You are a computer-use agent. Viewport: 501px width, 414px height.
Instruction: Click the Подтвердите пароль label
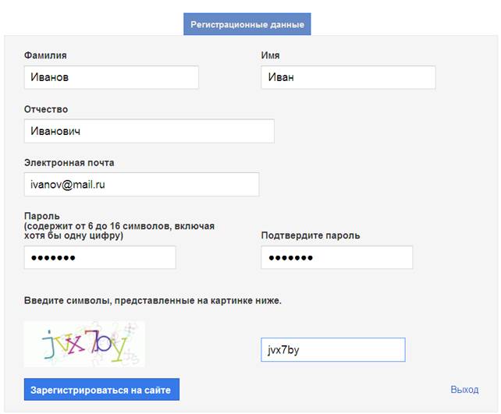(x=311, y=235)
